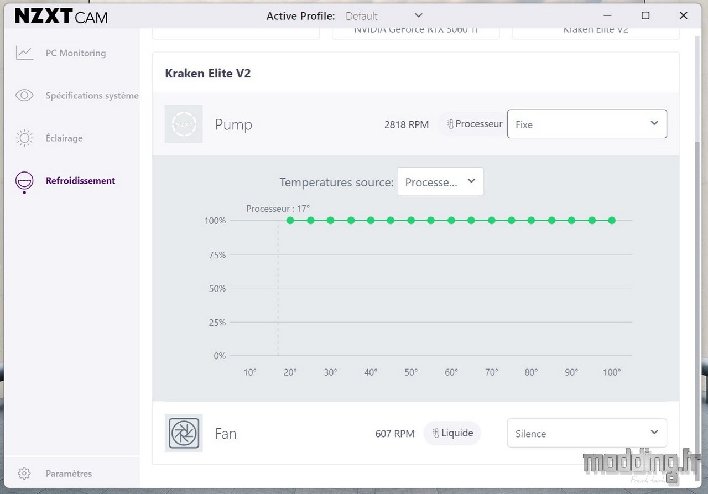Select the pump curve point at 20°
708x494 pixels.
290,220
